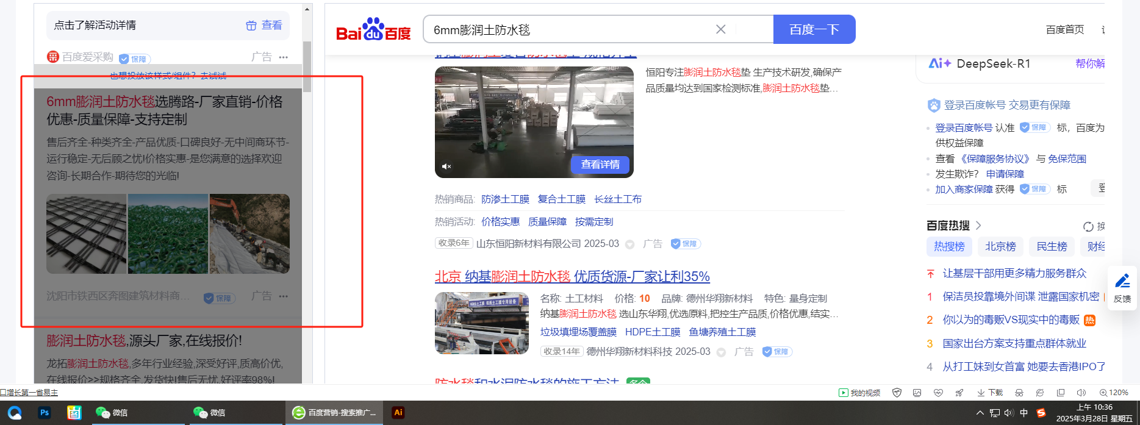This screenshot has width=1140, height=425.
Task: Show hidden system tray icons
Action: click(980, 413)
